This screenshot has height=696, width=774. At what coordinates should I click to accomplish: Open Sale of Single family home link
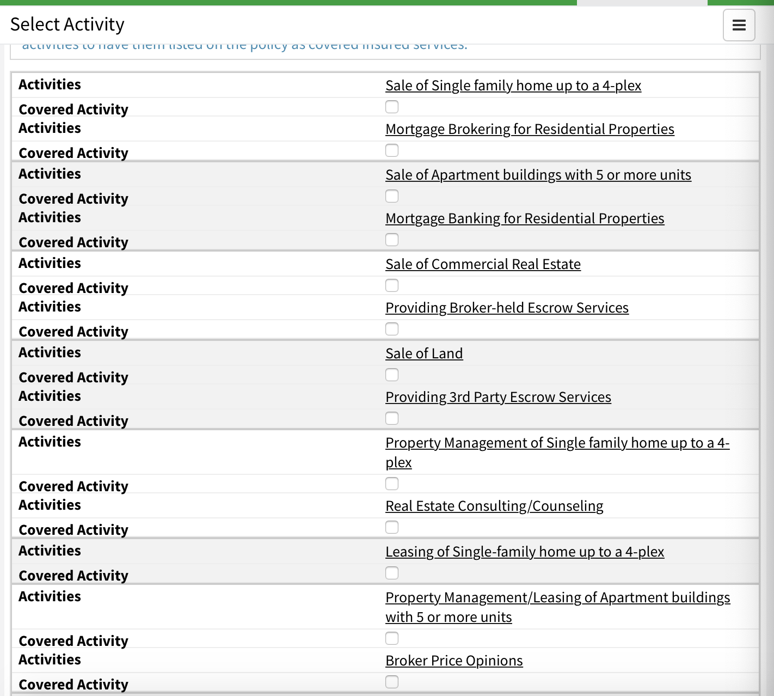click(x=513, y=86)
